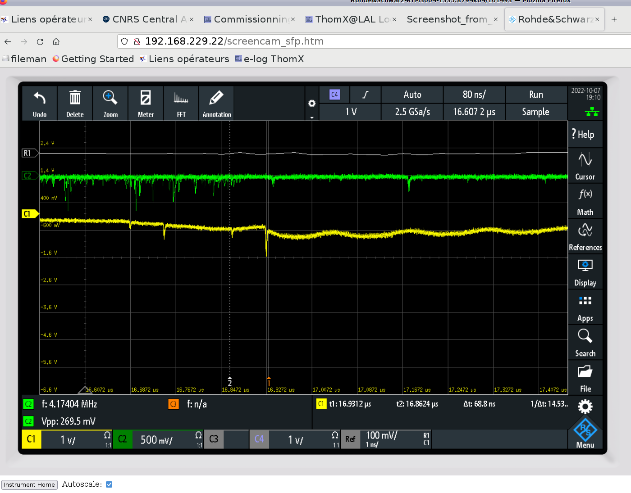The height and width of the screenshot is (493, 631).
Task: Toggle the green C2 channel button
Action: tap(123, 439)
